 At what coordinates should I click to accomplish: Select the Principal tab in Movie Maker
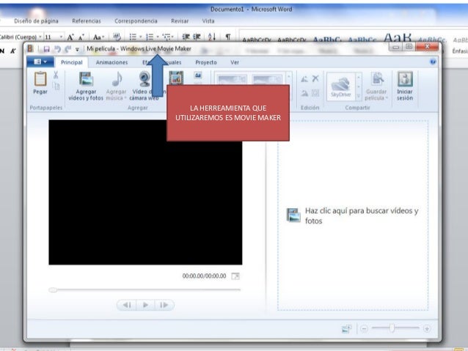[72, 62]
